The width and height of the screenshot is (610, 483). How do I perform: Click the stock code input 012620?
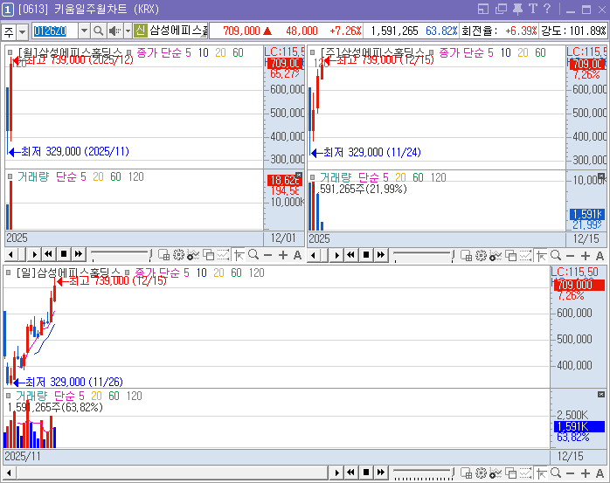(x=50, y=31)
